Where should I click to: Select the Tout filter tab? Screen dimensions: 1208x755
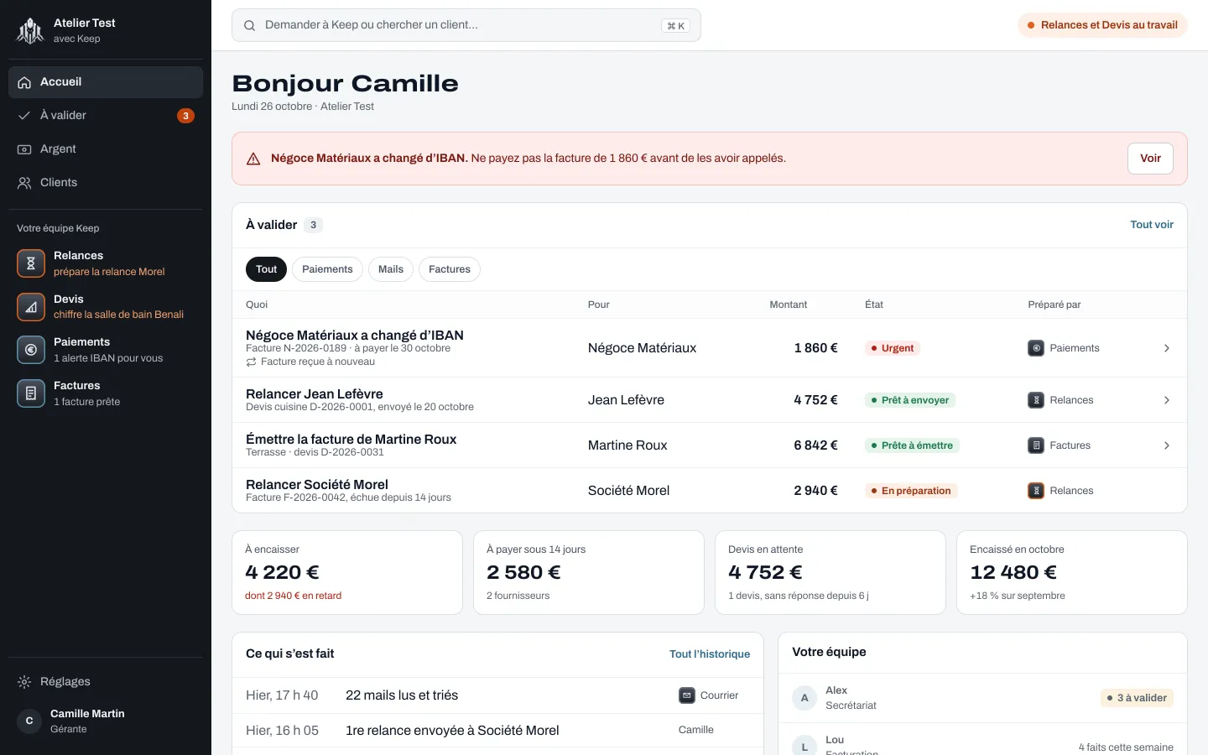click(x=267, y=269)
